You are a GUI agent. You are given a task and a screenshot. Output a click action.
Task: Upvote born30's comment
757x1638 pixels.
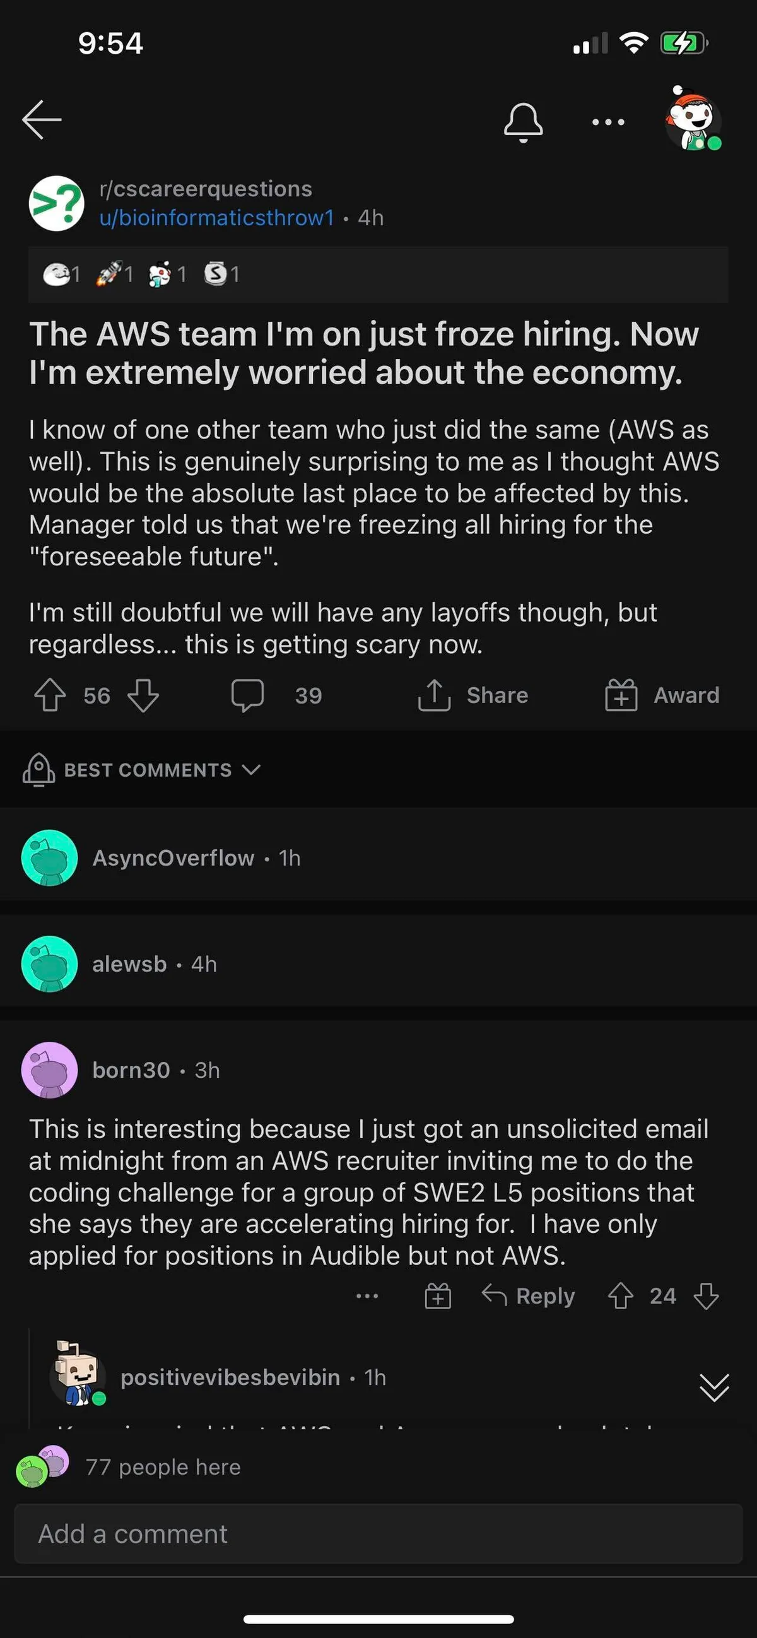[620, 1296]
